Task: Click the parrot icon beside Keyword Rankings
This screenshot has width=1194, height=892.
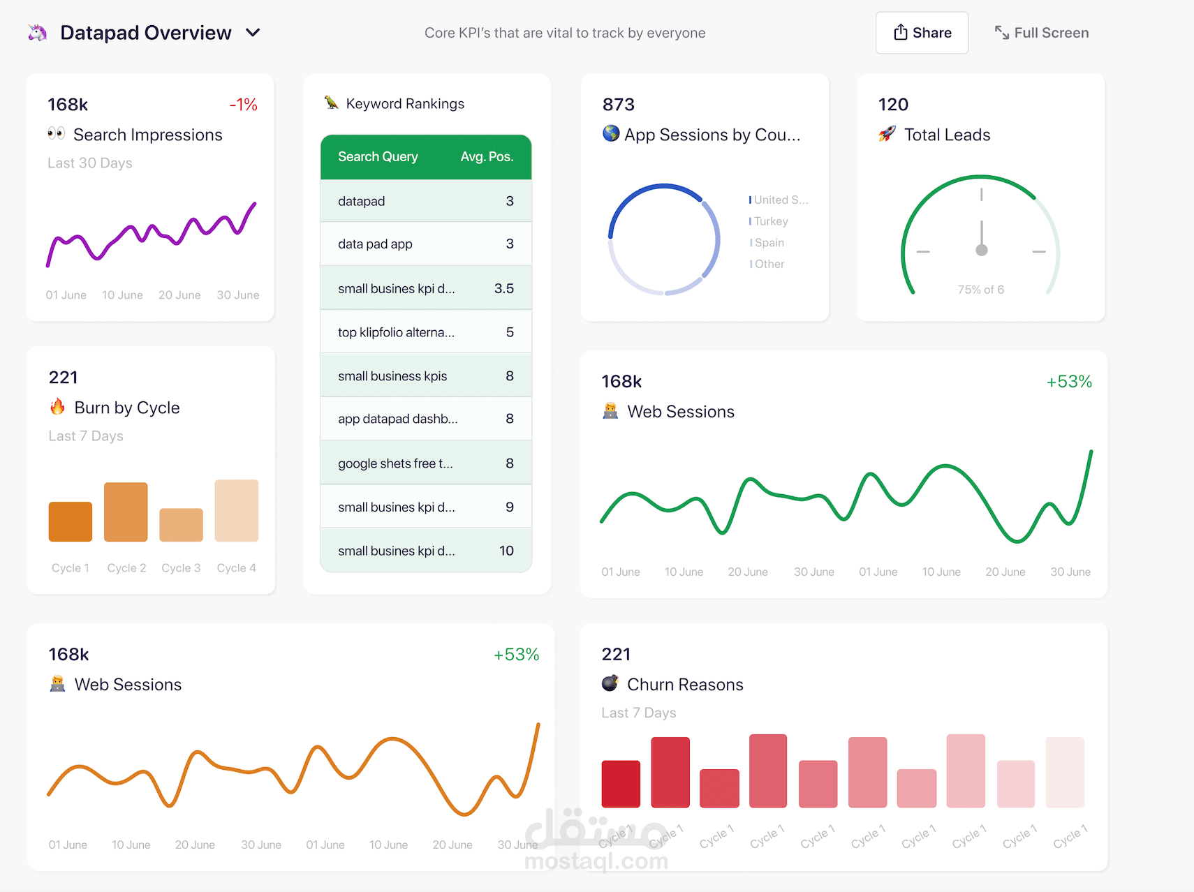Action: pos(331,103)
